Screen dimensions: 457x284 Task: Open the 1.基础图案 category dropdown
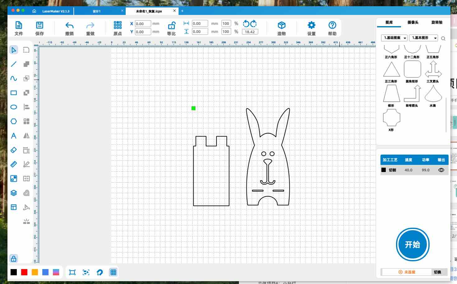click(394, 38)
